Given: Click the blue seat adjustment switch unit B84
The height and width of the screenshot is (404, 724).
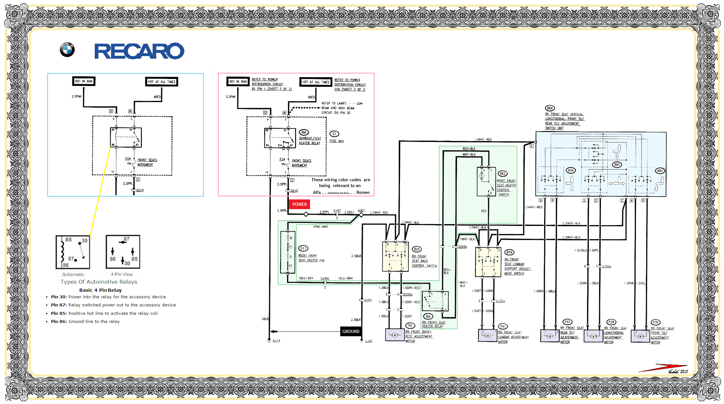Looking at the screenshot, I should click(601, 164).
